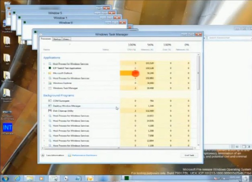Click the process list horizontal scrollbar
The image size is (252, 182).
point(119,148)
